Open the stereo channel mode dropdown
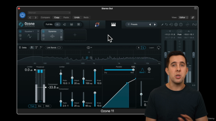 (89, 48)
